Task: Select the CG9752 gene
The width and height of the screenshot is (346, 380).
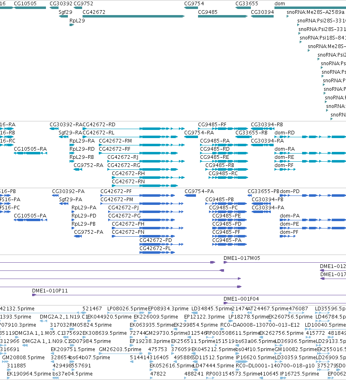Action: (x=78, y=8)
